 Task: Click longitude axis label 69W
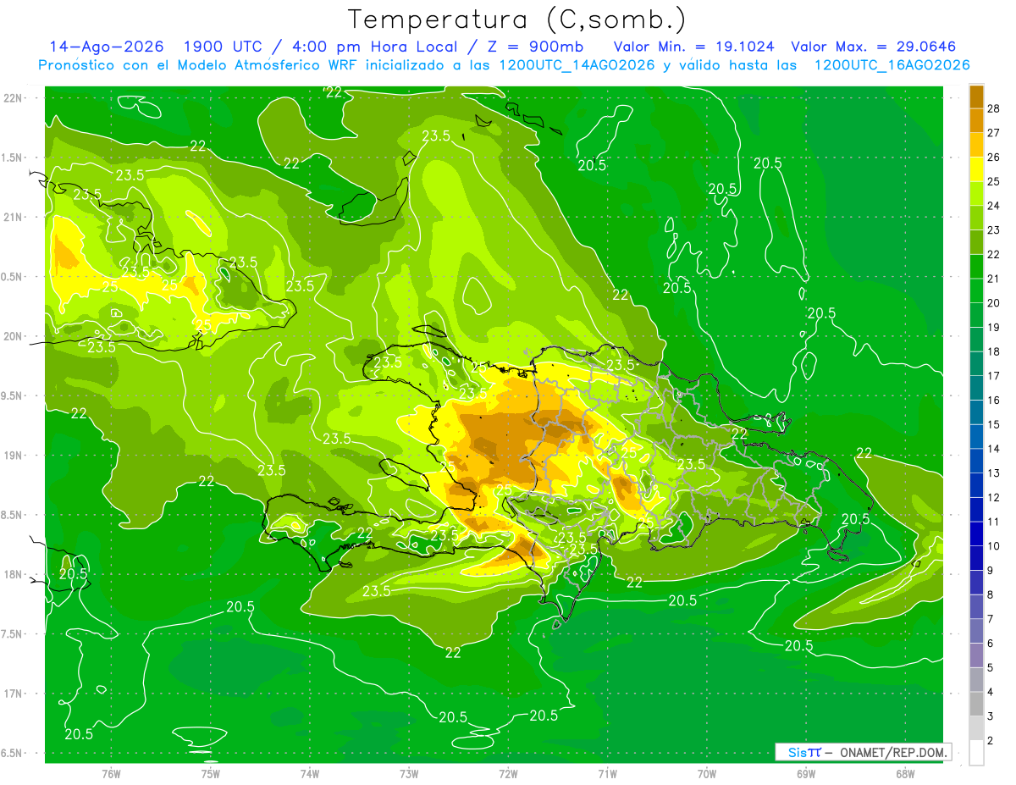point(806,774)
